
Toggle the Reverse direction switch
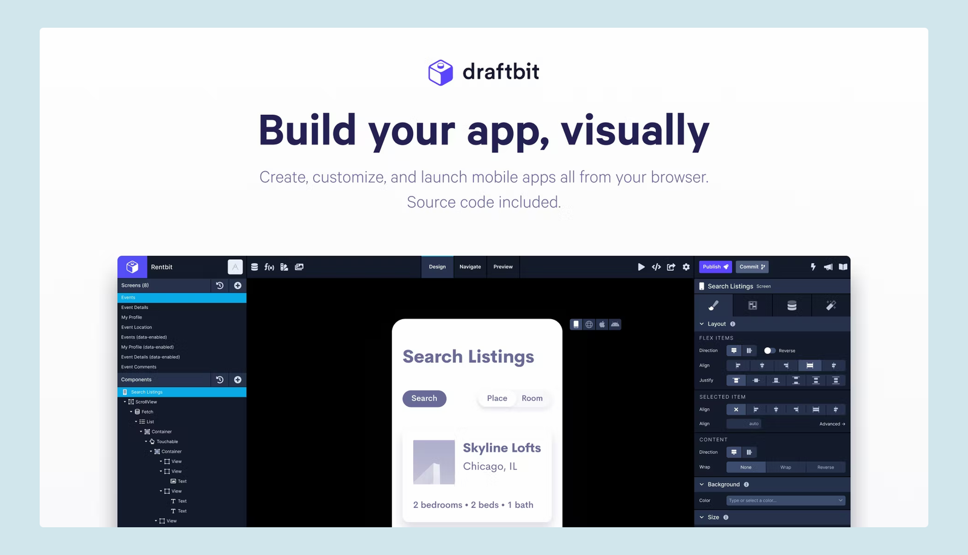tap(769, 351)
